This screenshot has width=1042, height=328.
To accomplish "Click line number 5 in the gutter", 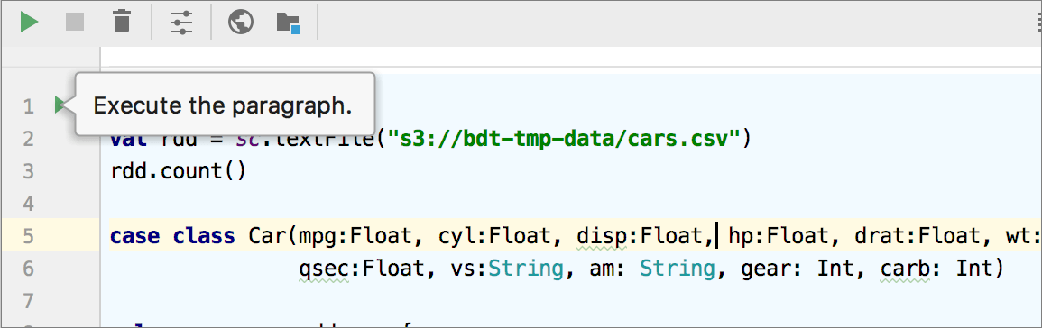I will tap(28, 236).
